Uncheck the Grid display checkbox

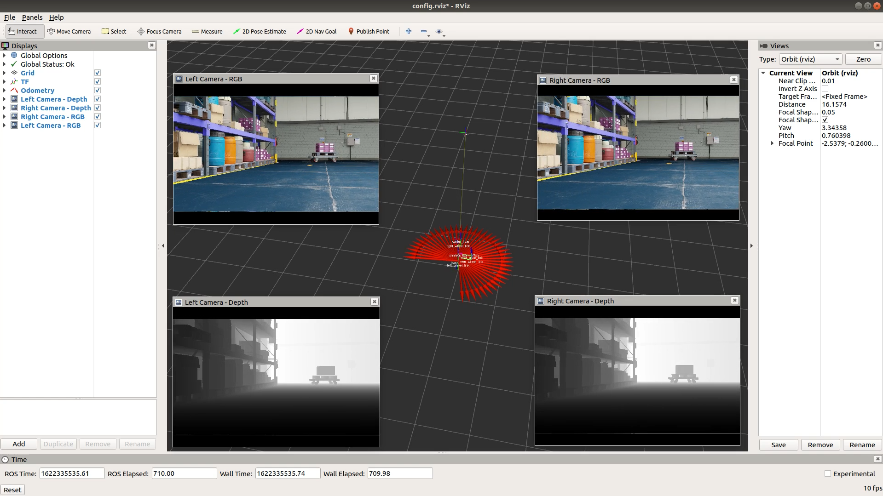[x=98, y=73]
